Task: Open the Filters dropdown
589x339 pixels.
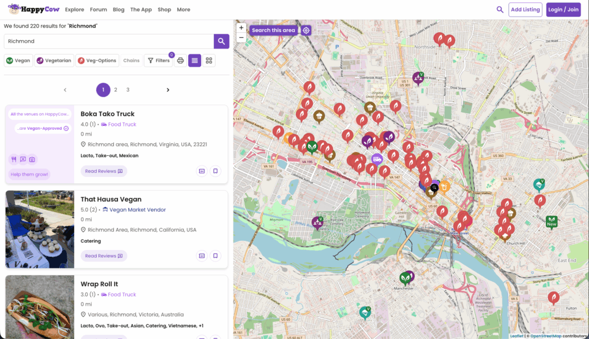Action: click(158, 60)
